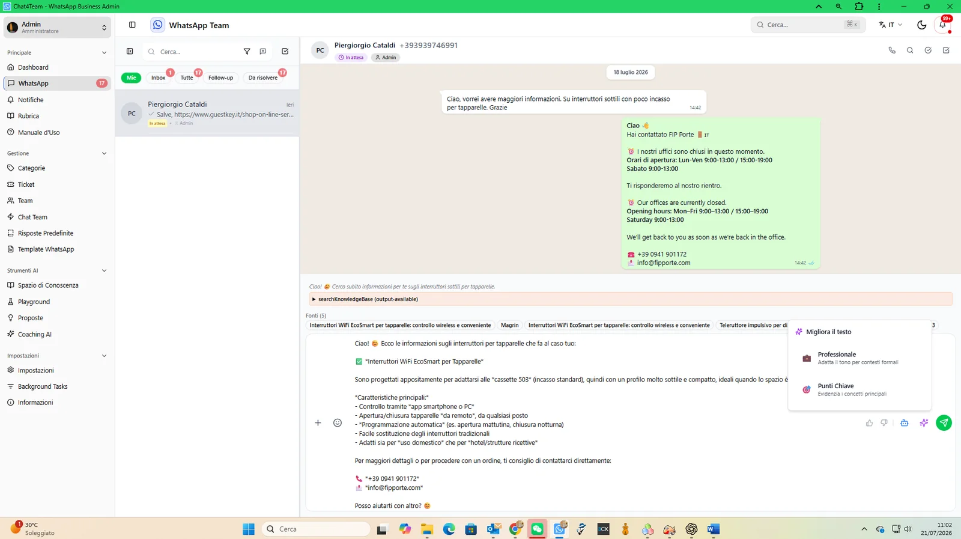The width and height of the screenshot is (961, 539).
Task: Click the browser extensions puzzle icon
Action: coord(859,7)
